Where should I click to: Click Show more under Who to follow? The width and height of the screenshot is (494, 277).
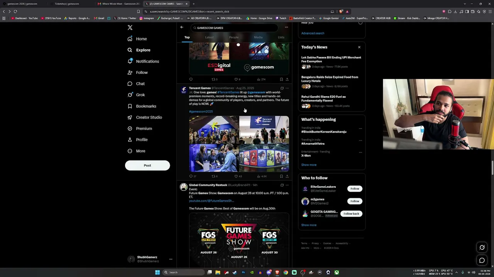(309, 225)
